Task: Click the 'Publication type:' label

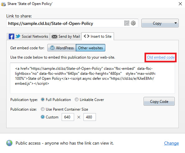Action: (24, 100)
